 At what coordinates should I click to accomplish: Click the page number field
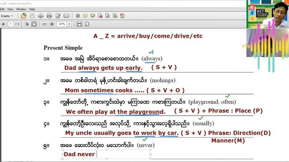pyautogui.click(x=11, y=24)
